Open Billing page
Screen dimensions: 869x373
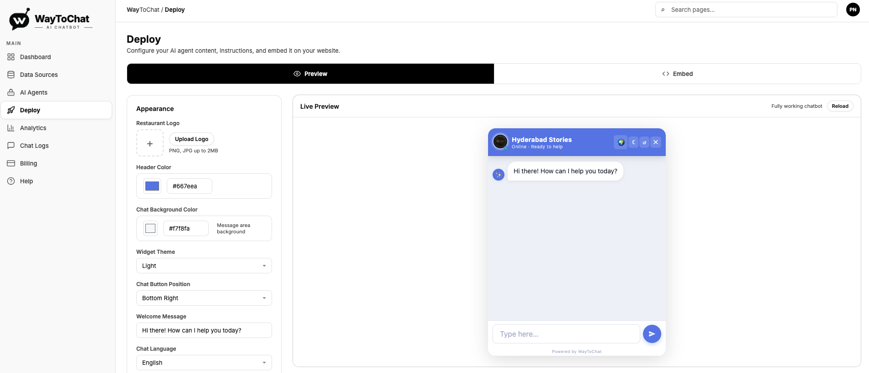[x=56, y=163]
